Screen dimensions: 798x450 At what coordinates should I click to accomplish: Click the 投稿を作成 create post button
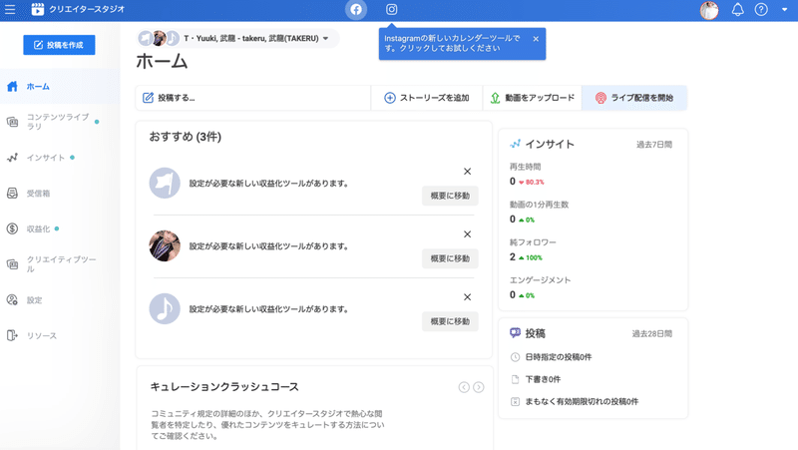[59, 45]
